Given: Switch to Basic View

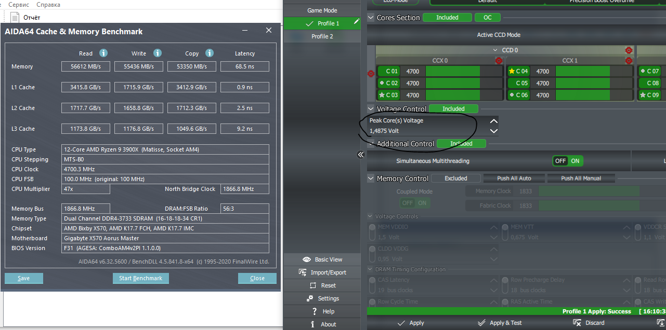Looking at the screenshot, I should (x=322, y=259).
